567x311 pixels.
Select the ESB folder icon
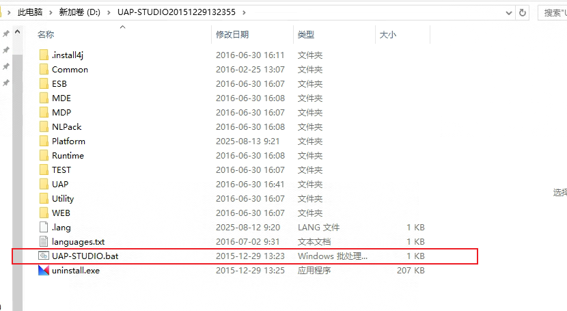pyautogui.click(x=44, y=84)
